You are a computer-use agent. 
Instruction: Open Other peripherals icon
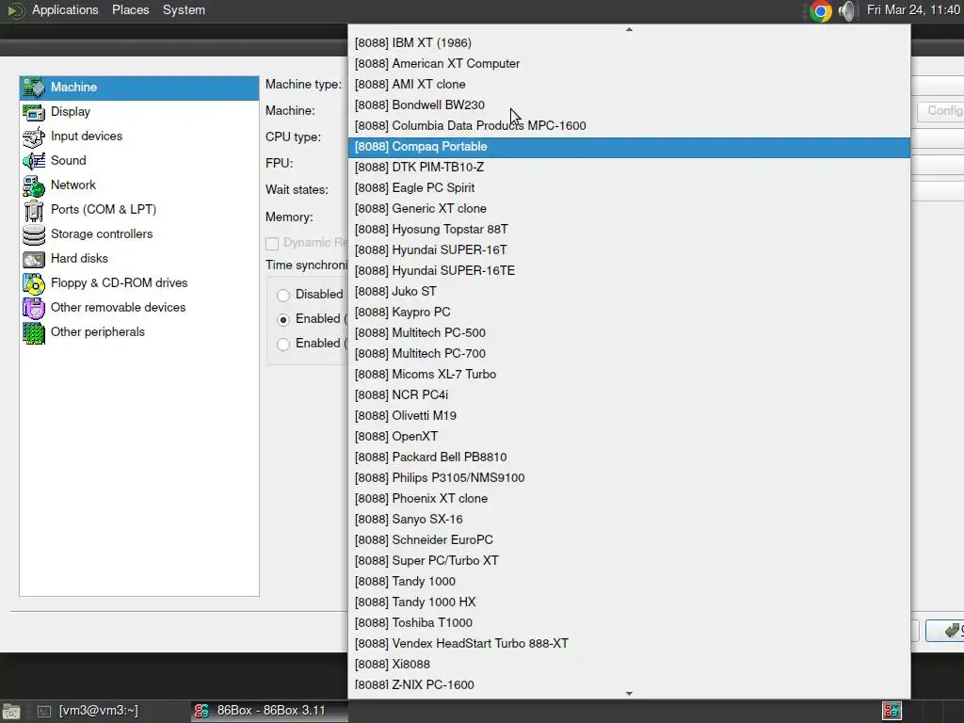(x=34, y=332)
